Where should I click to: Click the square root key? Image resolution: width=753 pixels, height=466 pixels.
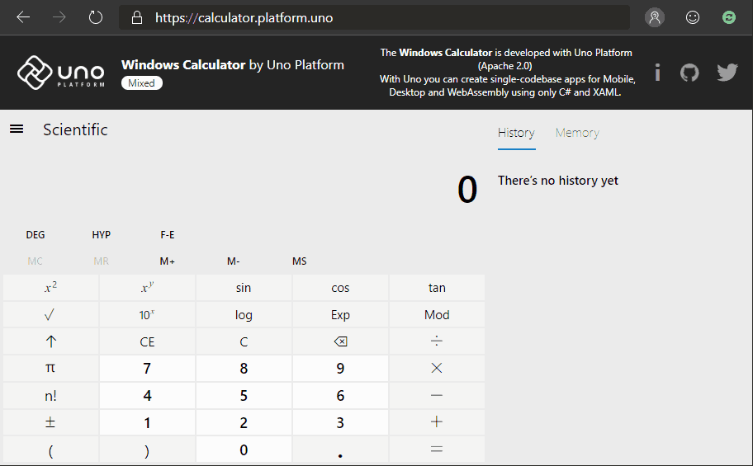click(50, 315)
